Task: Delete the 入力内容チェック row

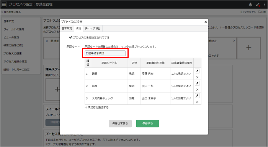Action: pyautogui.click(x=197, y=102)
